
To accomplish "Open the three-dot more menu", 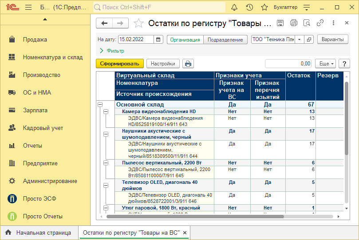I will [x=333, y=23].
